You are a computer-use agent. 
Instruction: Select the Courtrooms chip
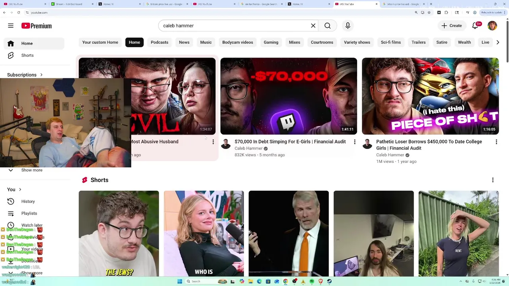pos(322,42)
